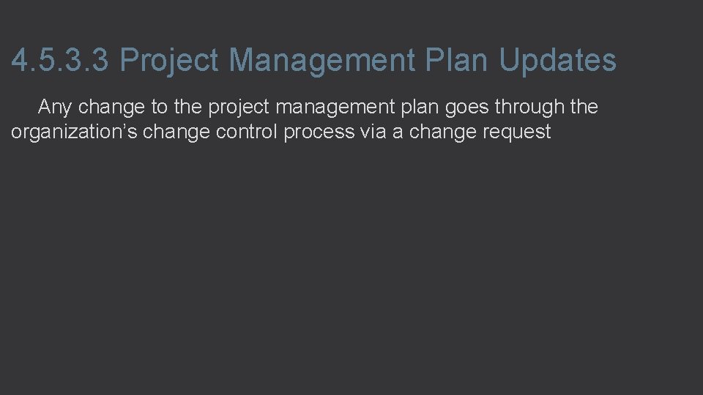Select the word through in body text
Image resolution: width=703 pixels, height=395 pixels.
[529, 108]
